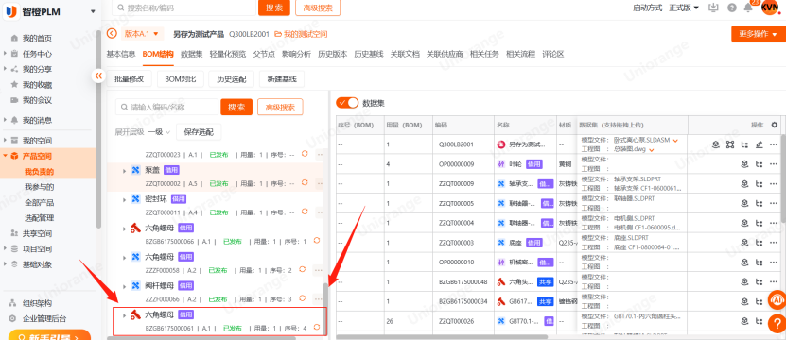
Task: Open ellipsis menu for ZZZF000066 阀杆螺母
Action: [319, 299]
